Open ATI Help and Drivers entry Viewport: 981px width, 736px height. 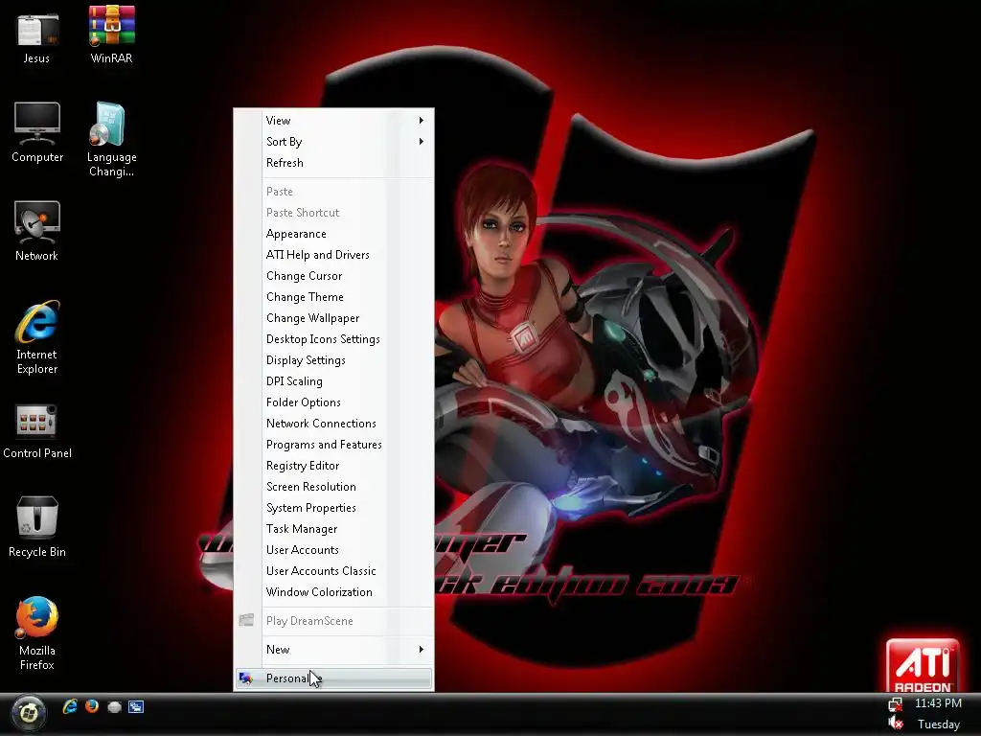(318, 255)
